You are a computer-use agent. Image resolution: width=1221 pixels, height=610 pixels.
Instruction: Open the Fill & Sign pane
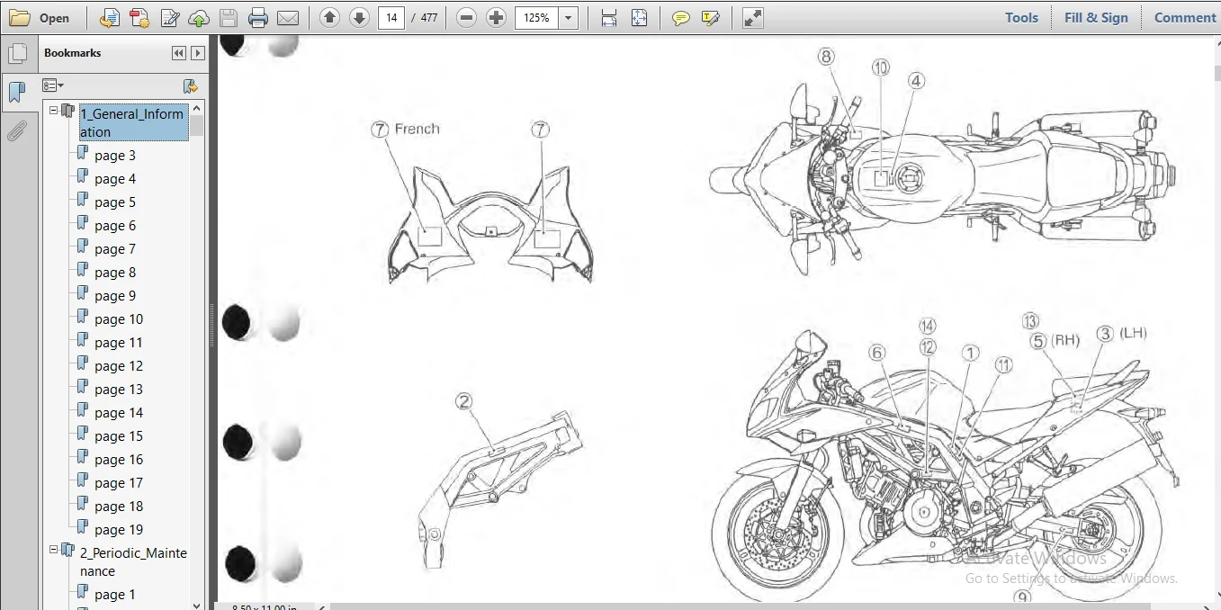(x=1096, y=17)
